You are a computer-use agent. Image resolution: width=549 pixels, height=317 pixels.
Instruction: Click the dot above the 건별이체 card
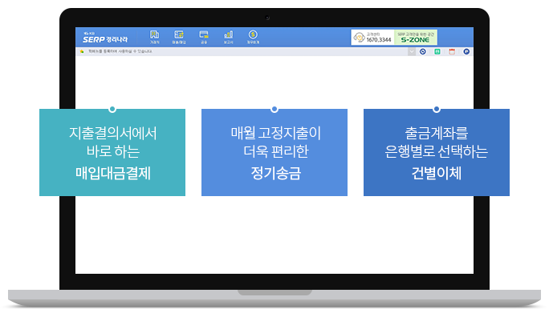(437, 110)
